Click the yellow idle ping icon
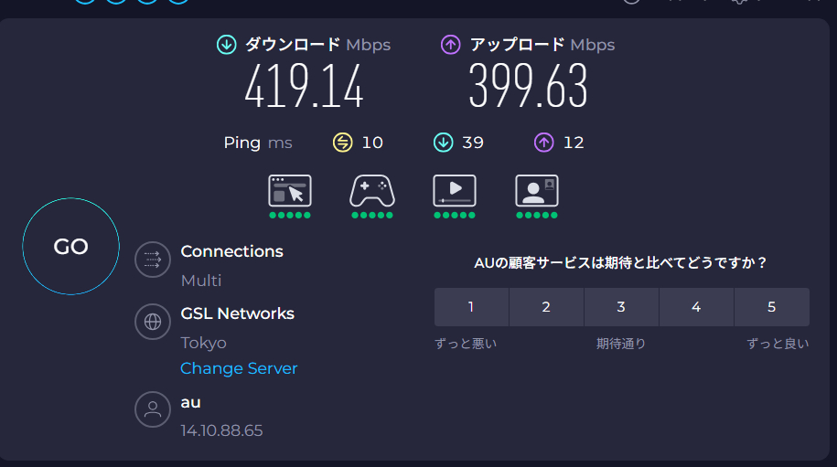 [x=343, y=143]
